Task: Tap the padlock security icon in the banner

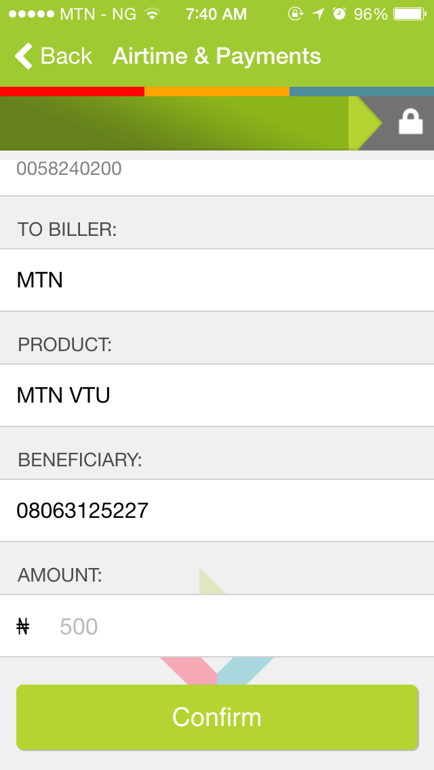Action: click(410, 122)
